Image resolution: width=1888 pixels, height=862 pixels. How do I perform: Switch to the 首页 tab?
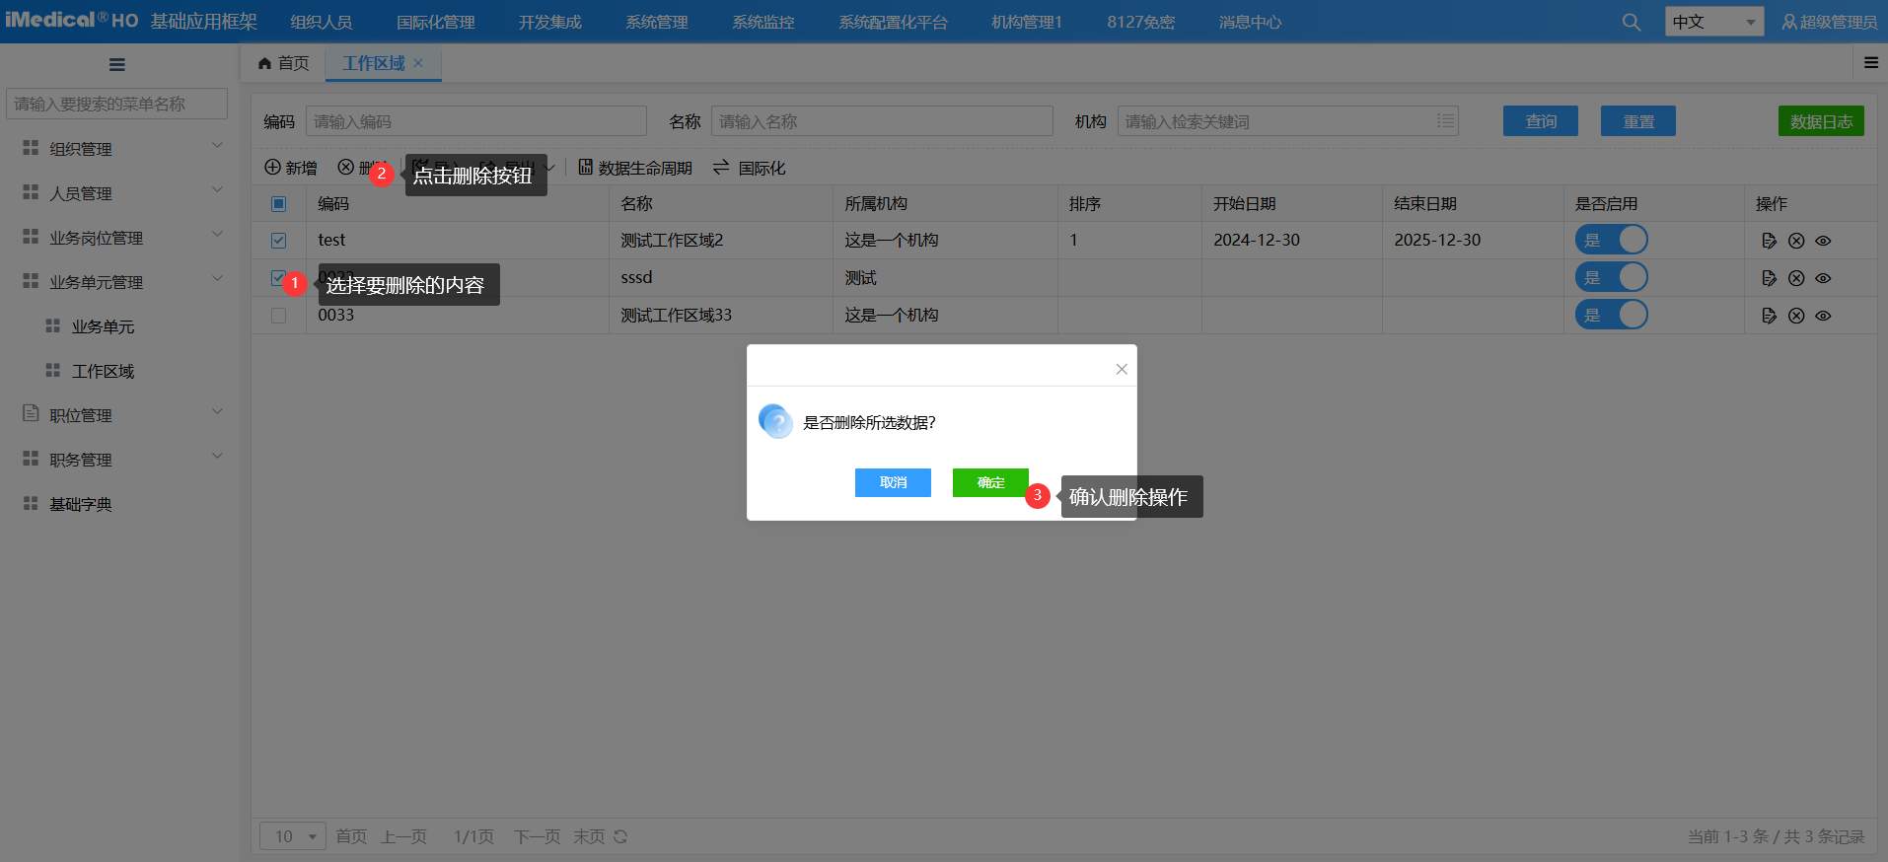[284, 63]
